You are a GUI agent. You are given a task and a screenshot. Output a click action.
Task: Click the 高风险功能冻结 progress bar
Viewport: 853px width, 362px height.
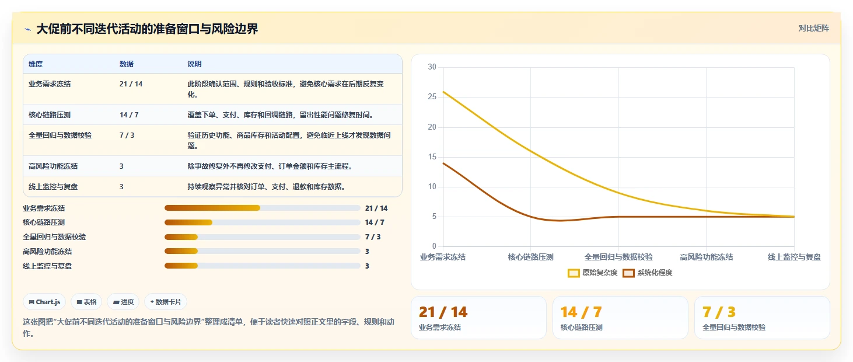(263, 251)
